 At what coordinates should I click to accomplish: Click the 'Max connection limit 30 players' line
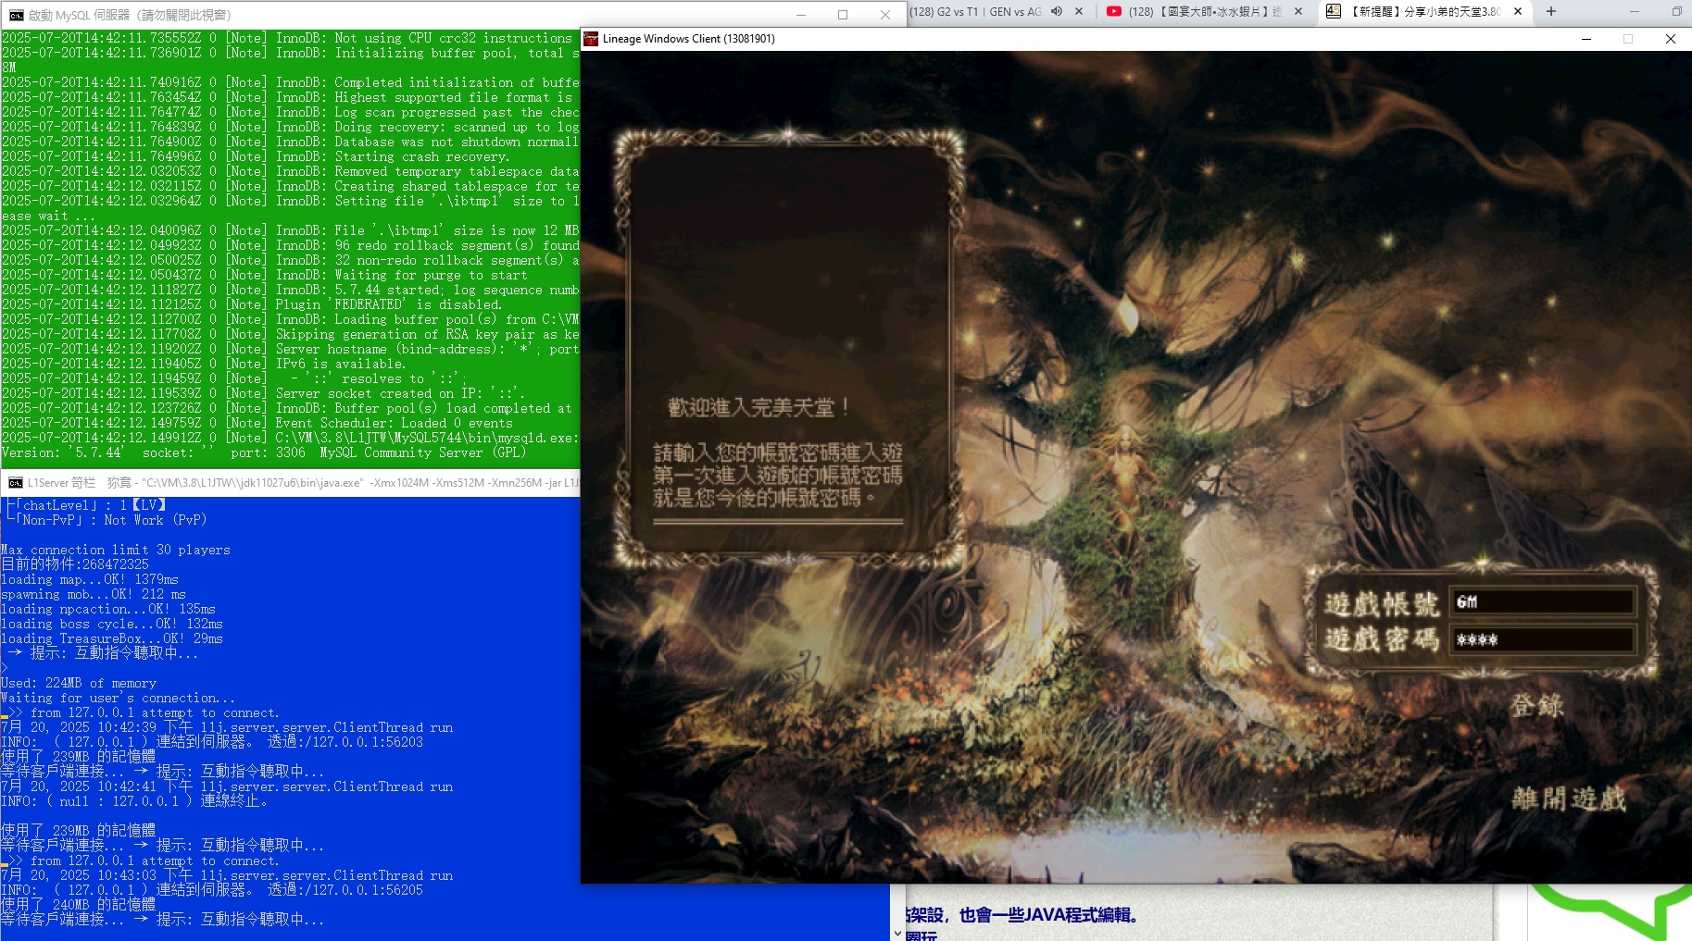coord(116,550)
